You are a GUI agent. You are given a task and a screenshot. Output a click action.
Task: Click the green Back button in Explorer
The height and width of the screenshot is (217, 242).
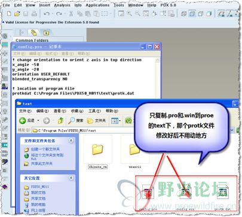[23, 120]
